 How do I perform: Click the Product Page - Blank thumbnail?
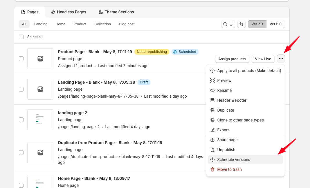coord(40,59)
